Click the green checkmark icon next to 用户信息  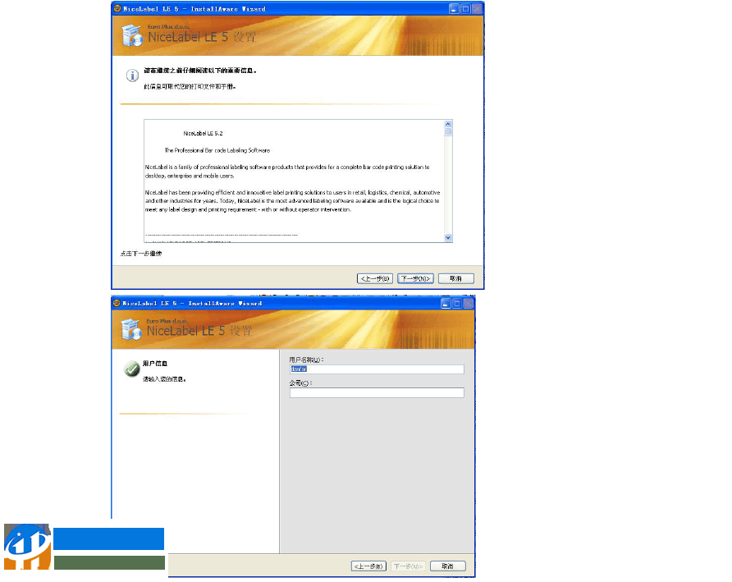(x=131, y=369)
